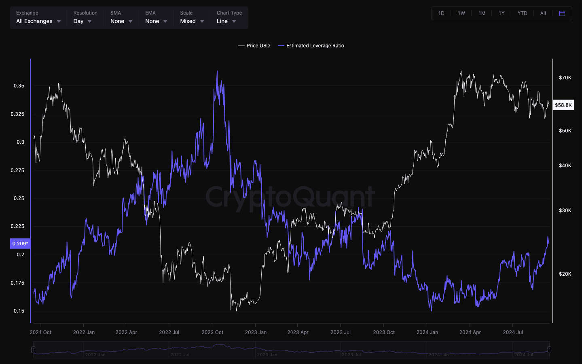Grab the right handle of range navigator
This screenshot has height=364, width=582.
[x=549, y=350]
